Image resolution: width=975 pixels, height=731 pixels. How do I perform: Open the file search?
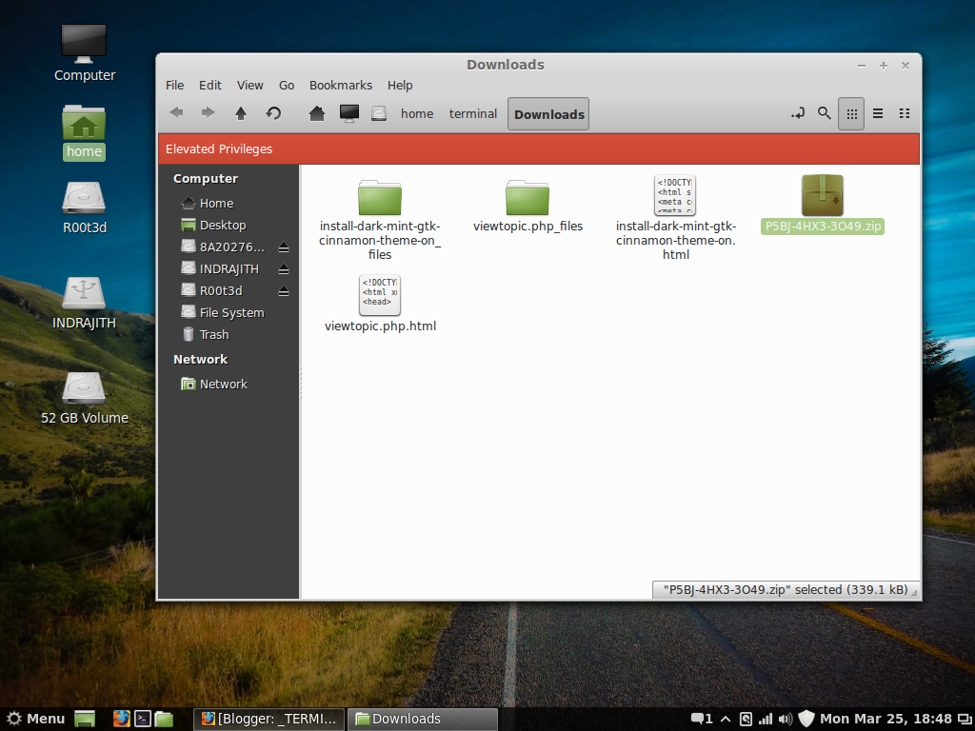[824, 112]
